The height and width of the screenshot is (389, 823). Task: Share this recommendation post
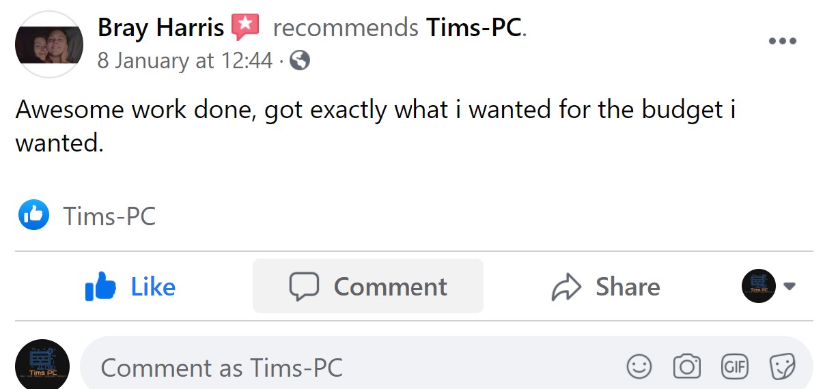point(605,287)
